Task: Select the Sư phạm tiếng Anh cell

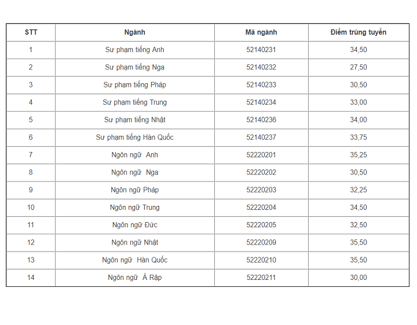Action: click(x=134, y=50)
